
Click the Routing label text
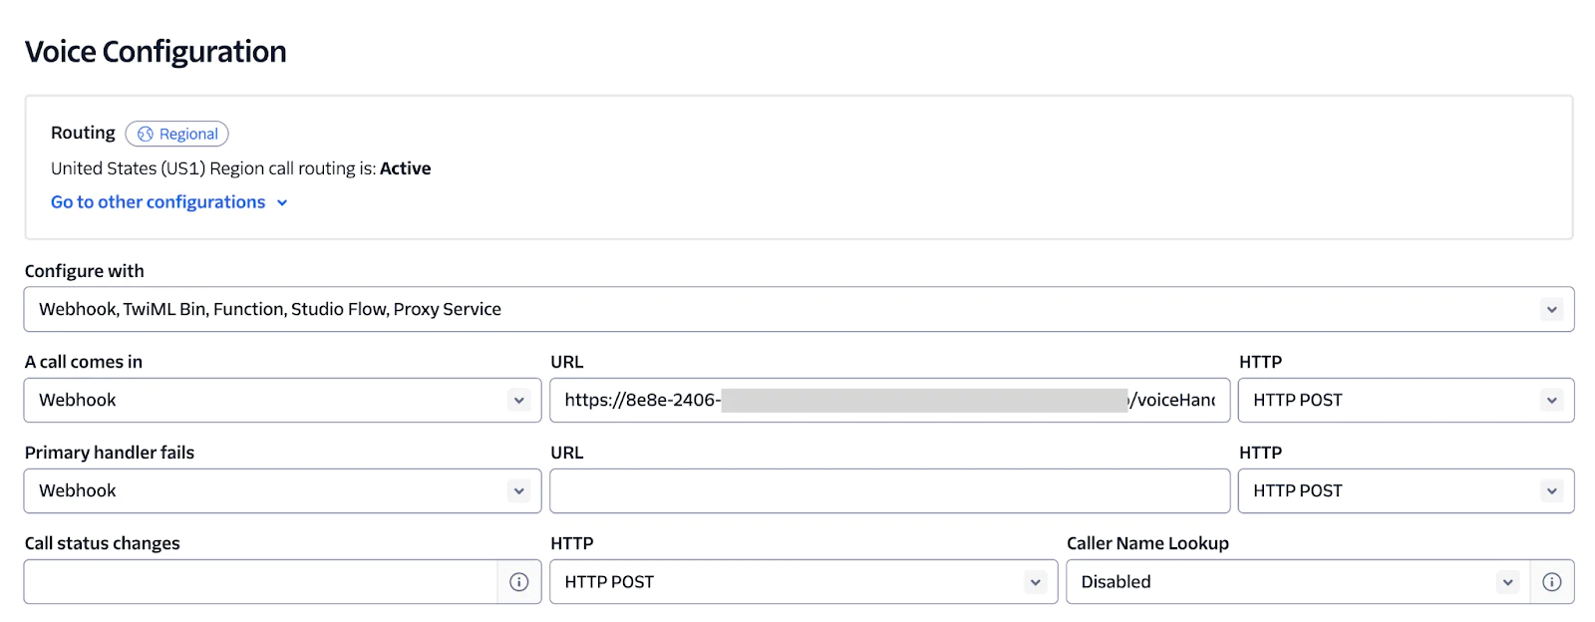tap(83, 133)
